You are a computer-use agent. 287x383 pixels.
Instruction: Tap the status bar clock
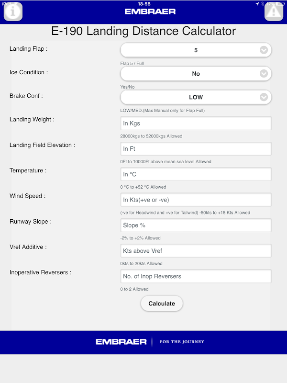[143, 3]
